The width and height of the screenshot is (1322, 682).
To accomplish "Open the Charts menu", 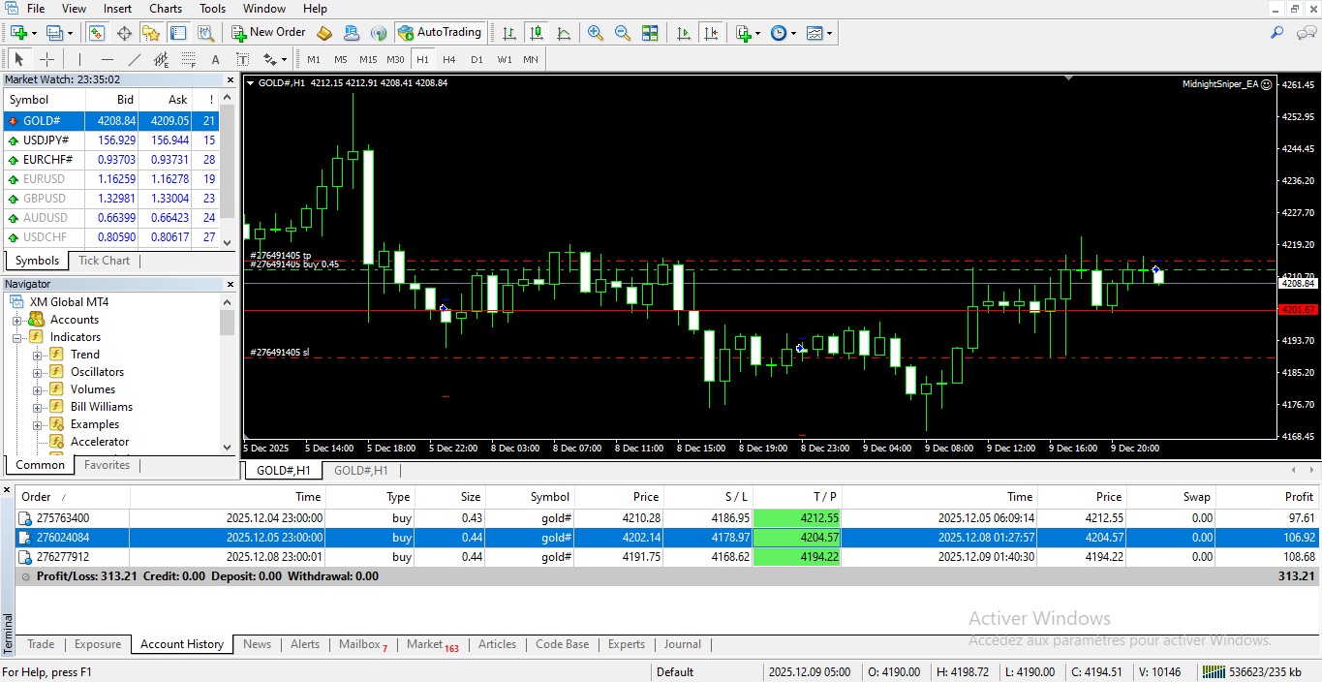I will pos(166,9).
